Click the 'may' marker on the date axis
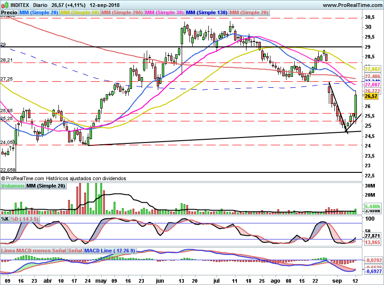Screen dimensions: 384x285 101,280
